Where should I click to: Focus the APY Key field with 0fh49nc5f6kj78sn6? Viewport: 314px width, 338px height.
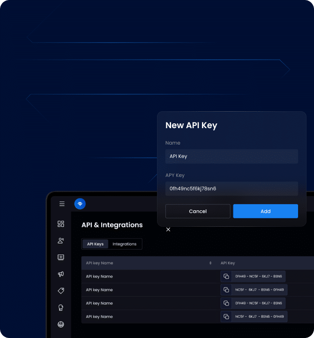(232, 189)
